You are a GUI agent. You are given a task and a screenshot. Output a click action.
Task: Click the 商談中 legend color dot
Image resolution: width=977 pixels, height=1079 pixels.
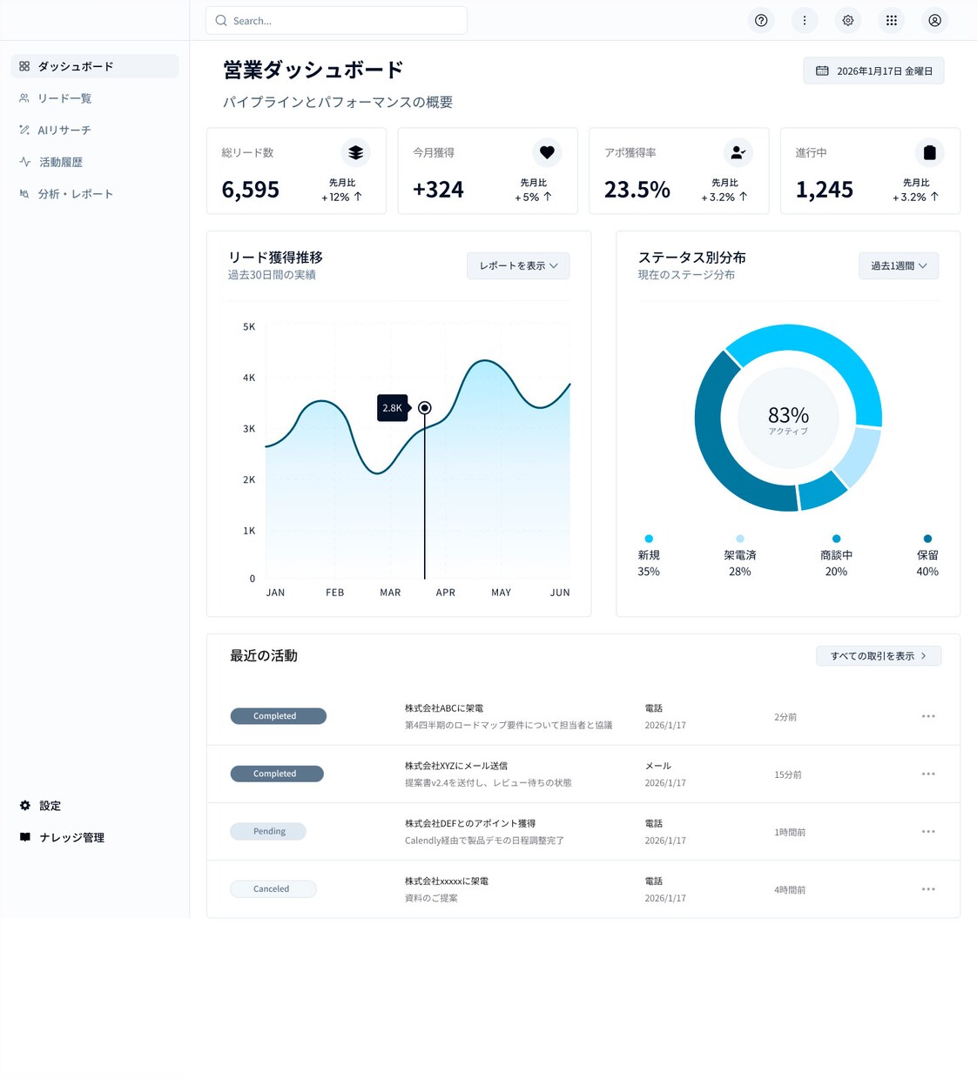[x=836, y=539]
